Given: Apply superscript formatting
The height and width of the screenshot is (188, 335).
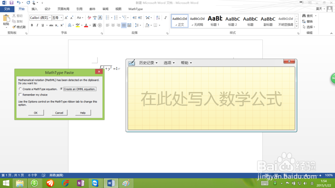Looking at the screenshot, I should pyautogui.click(x=62, y=25).
